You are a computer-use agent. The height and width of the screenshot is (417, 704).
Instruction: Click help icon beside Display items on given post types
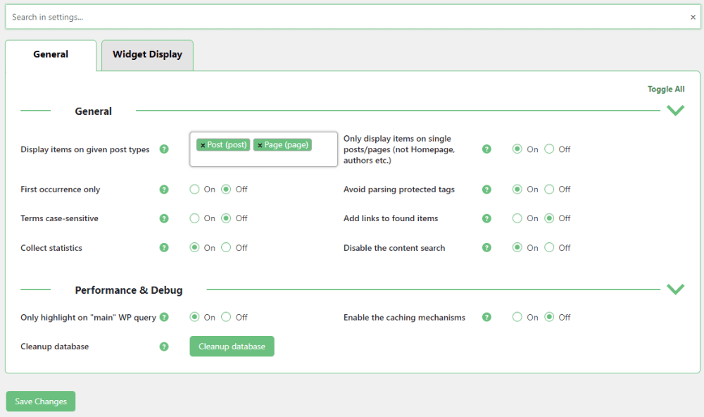[164, 149]
